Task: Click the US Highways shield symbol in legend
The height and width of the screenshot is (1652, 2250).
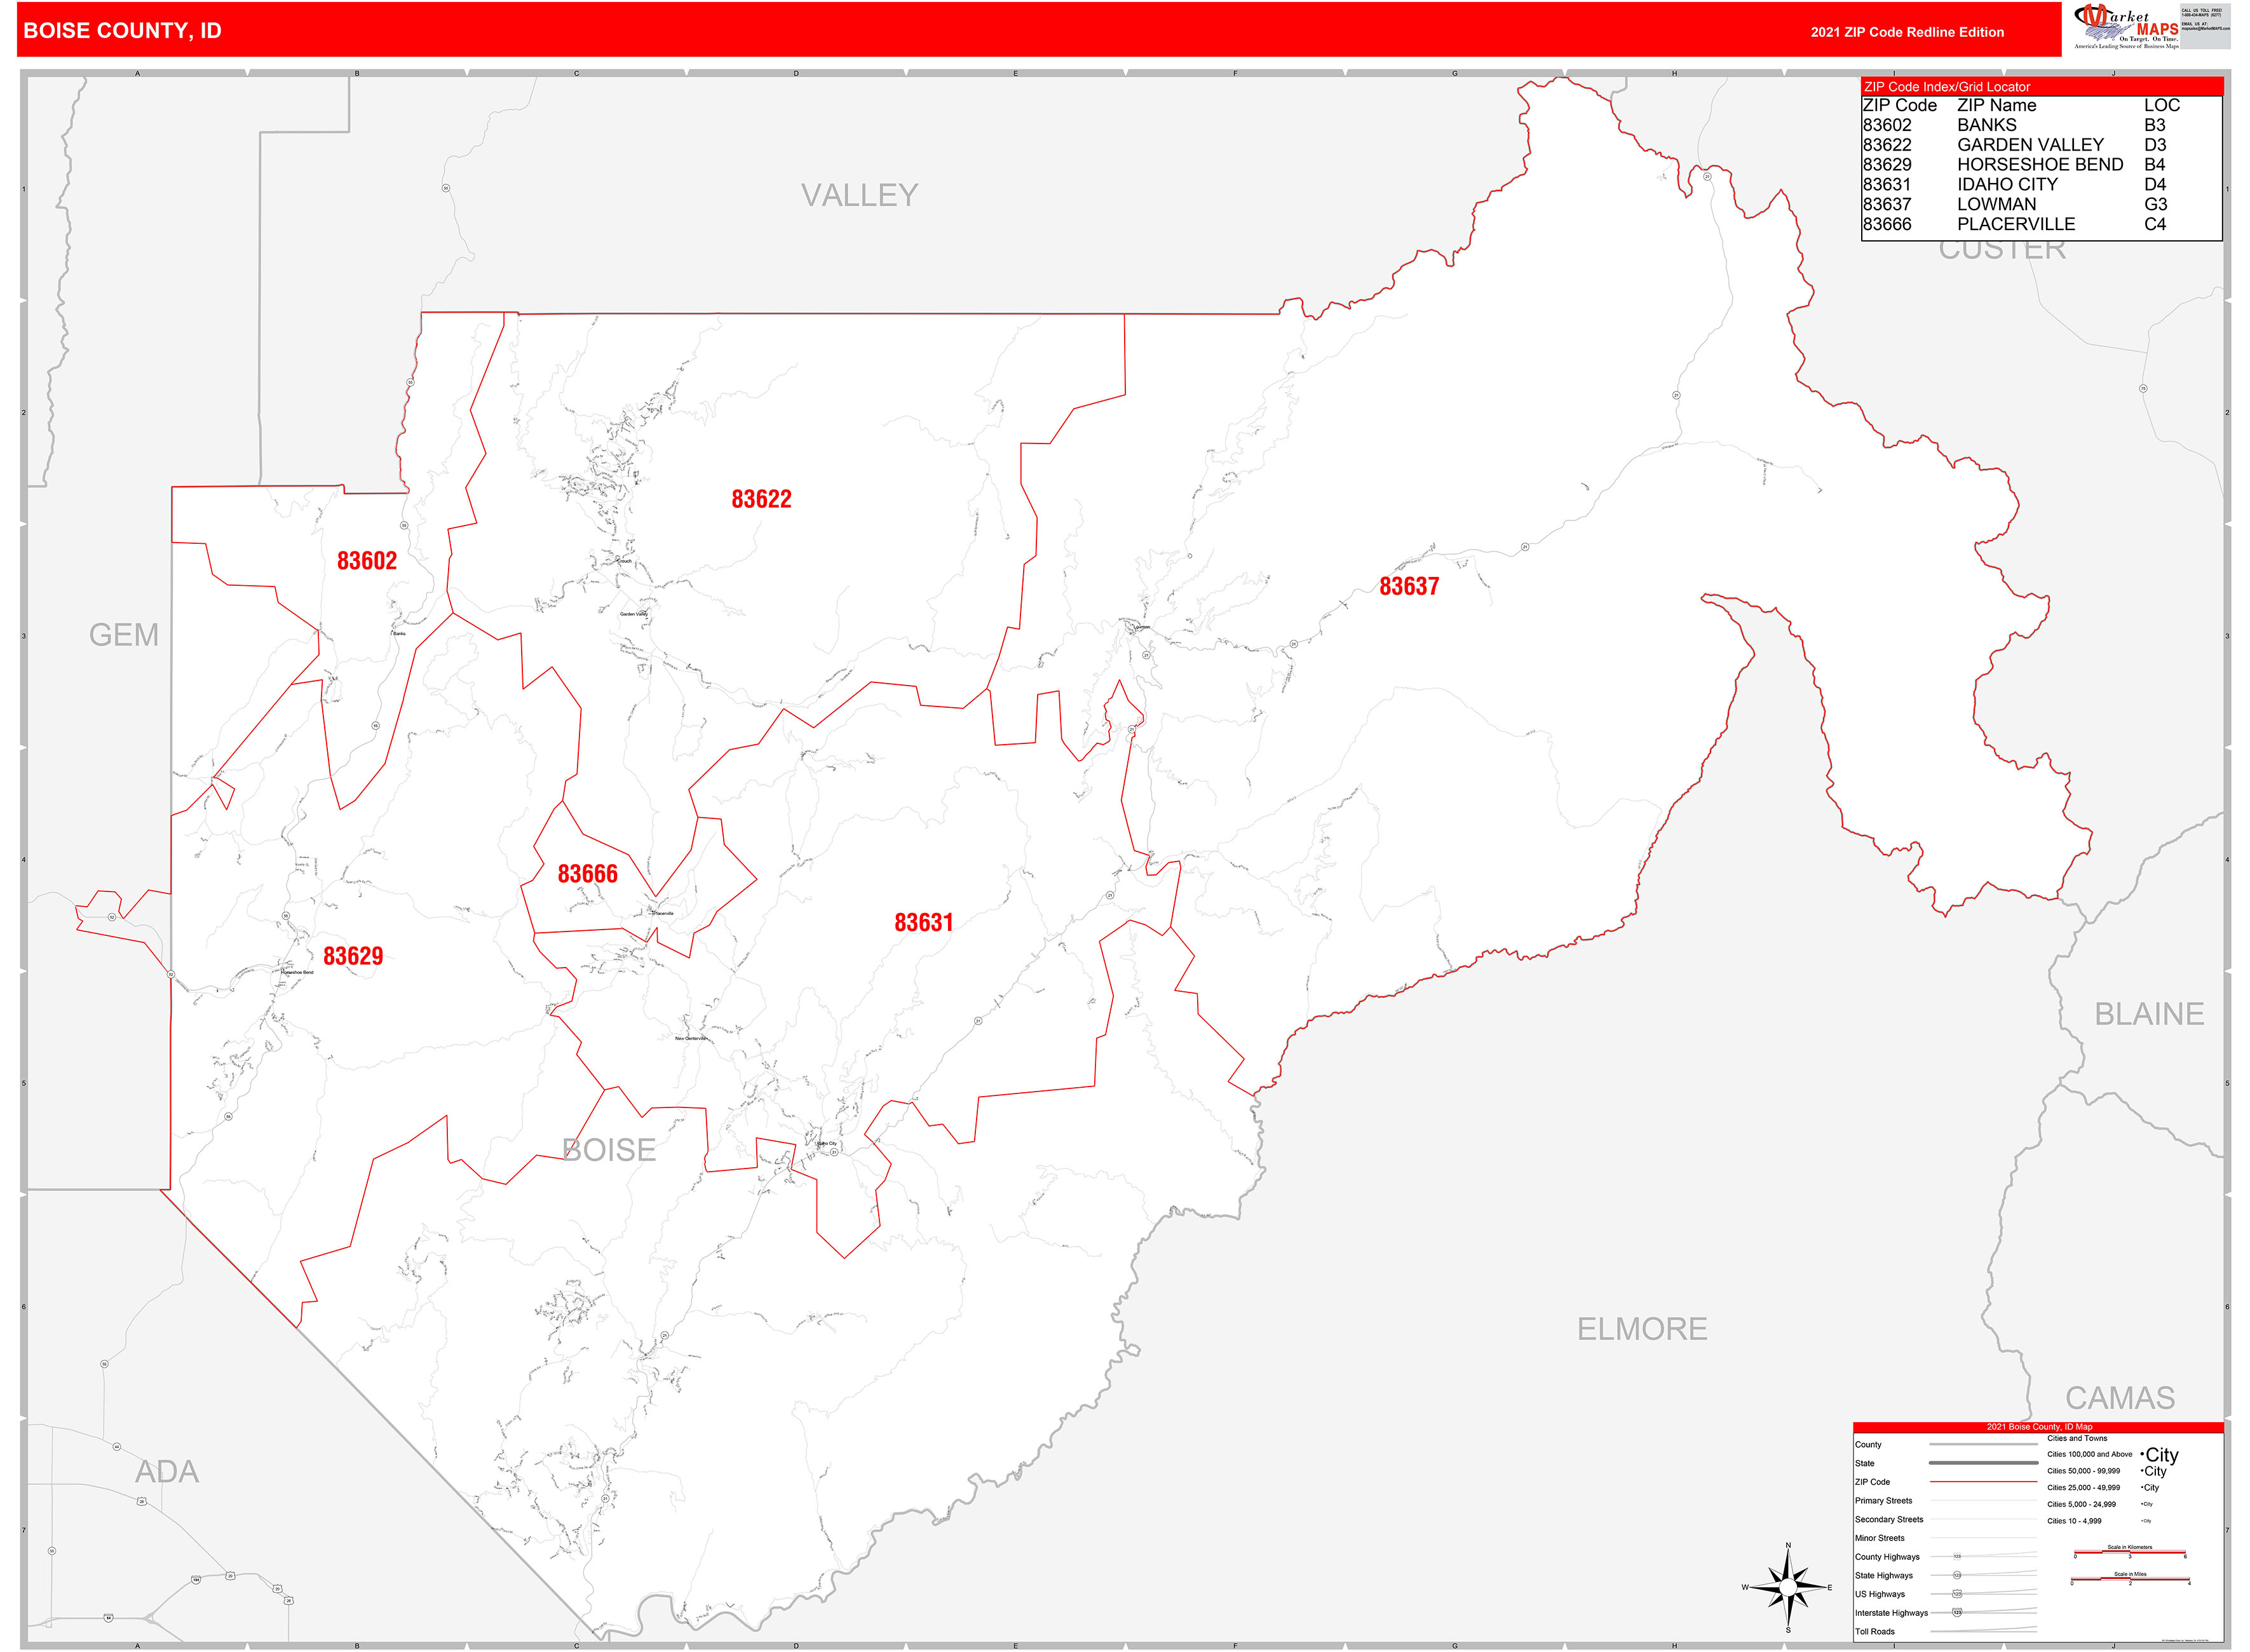Action: pos(1957,1594)
